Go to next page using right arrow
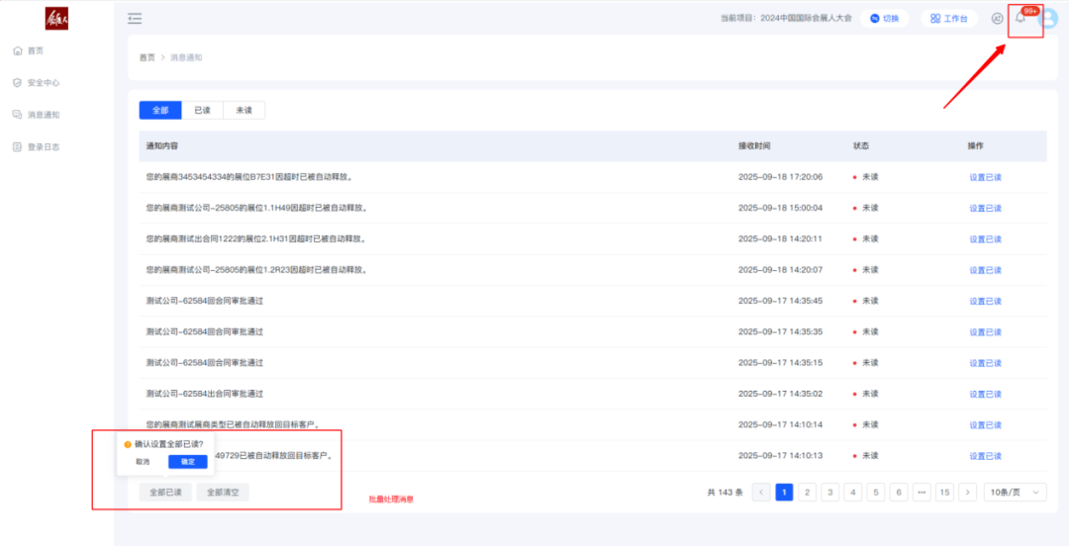Screen dimensions: 1069x546 pos(967,493)
